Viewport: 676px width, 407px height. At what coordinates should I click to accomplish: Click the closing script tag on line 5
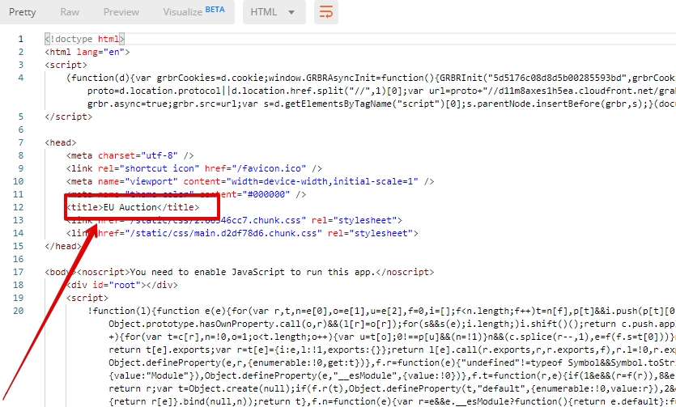click(69, 117)
